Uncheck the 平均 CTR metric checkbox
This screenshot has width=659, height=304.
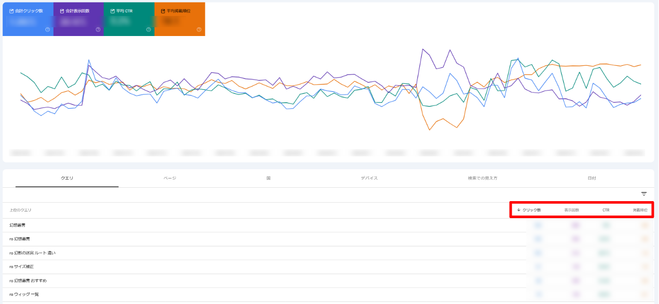pyautogui.click(x=112, y=11)
